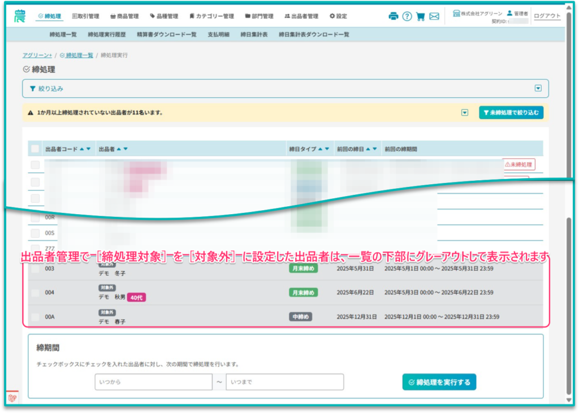Go to 締処理一覧 submenu

(x=63, y=34)
